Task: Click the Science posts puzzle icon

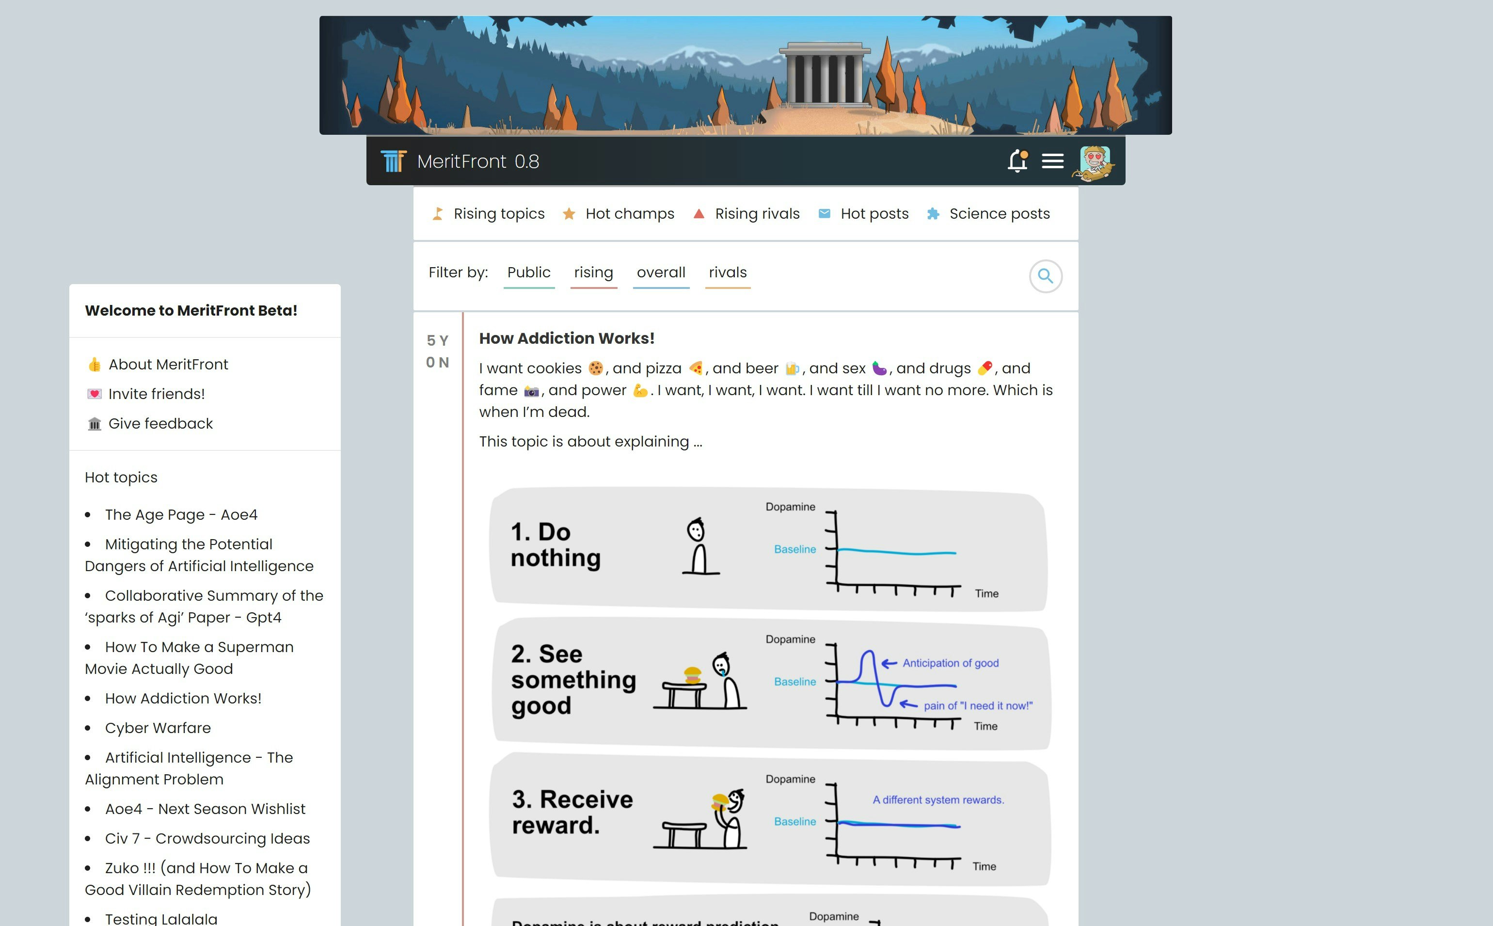Action: click(x=933, y=214)
